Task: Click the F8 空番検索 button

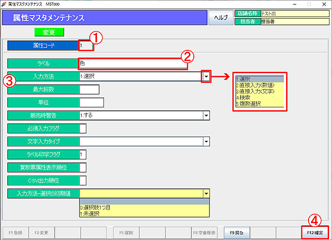Action: [x=204, y=233]
